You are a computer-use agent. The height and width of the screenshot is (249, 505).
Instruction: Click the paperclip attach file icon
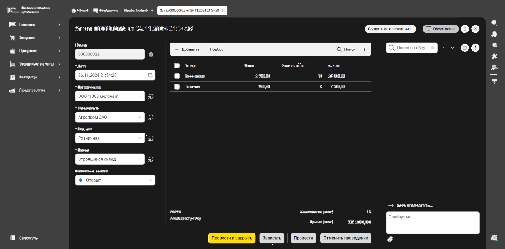coord(390,239)
